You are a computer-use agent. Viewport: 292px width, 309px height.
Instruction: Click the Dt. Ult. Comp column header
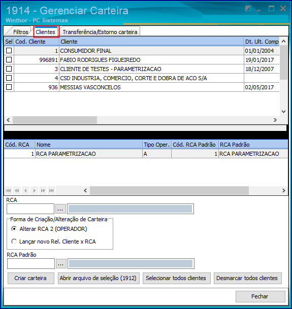[262, 42]
